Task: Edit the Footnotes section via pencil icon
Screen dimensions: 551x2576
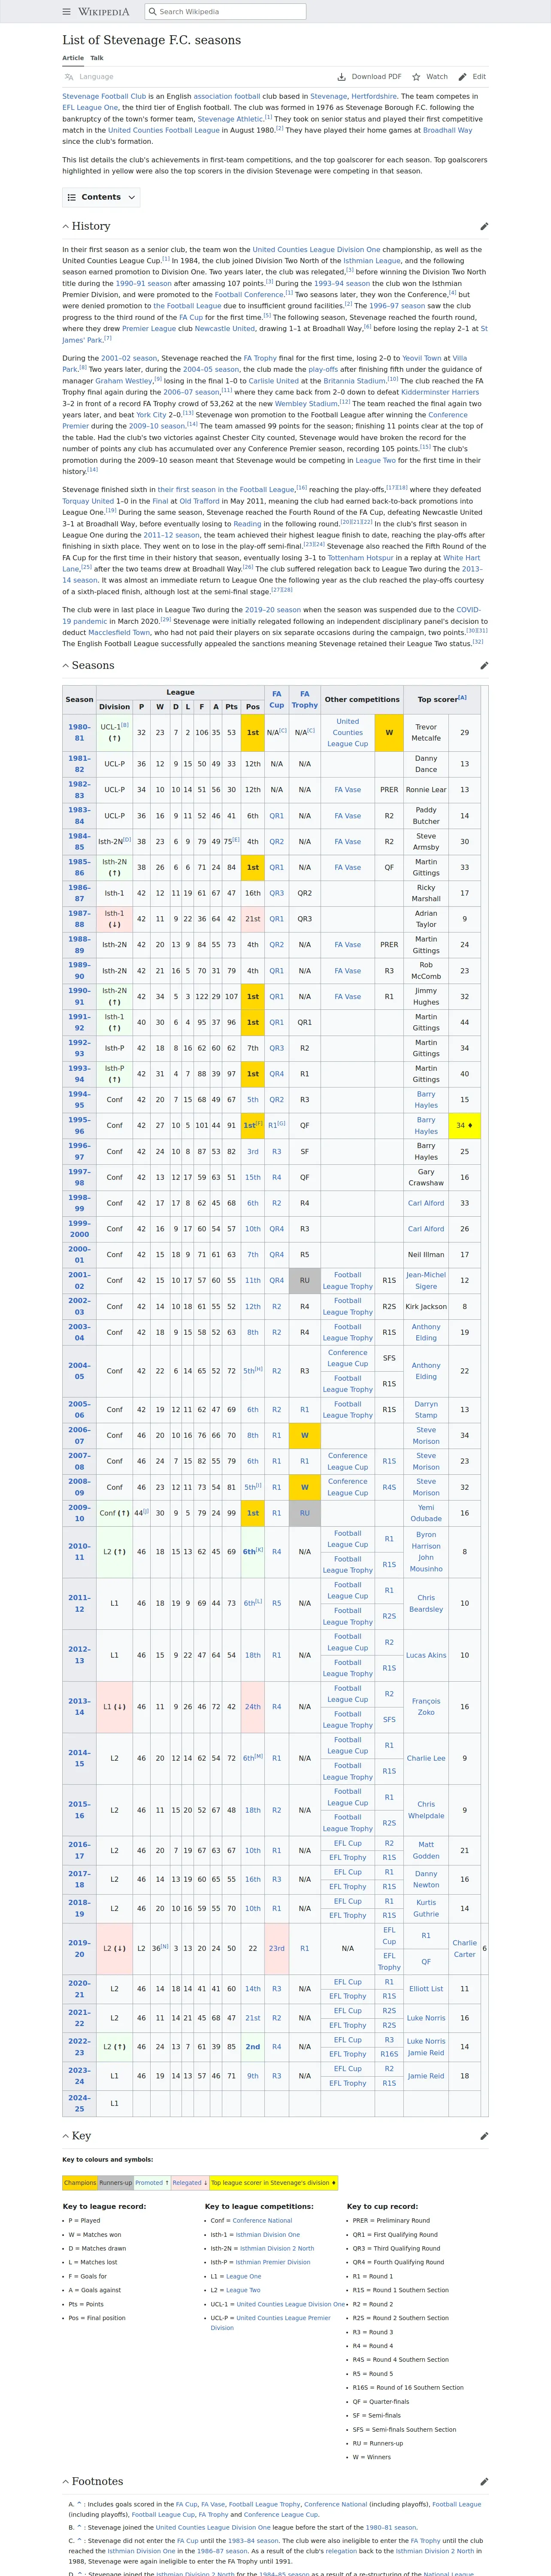Action: 484,2482
